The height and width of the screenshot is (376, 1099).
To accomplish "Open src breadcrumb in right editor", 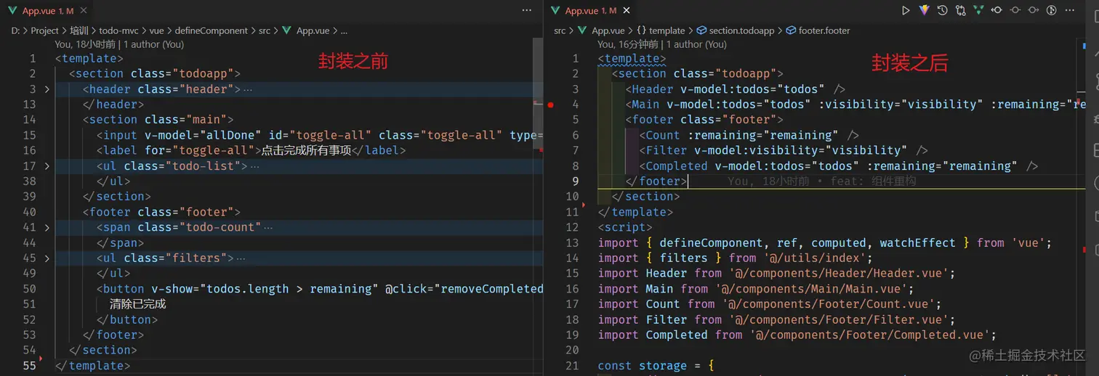I will click(x=560, y=30).
